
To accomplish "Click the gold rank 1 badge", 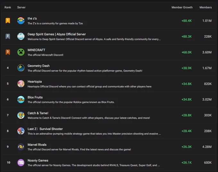I will pos(8,21).
